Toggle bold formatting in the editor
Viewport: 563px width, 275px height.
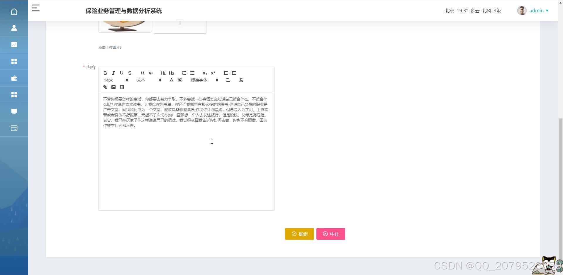point(105,73)
